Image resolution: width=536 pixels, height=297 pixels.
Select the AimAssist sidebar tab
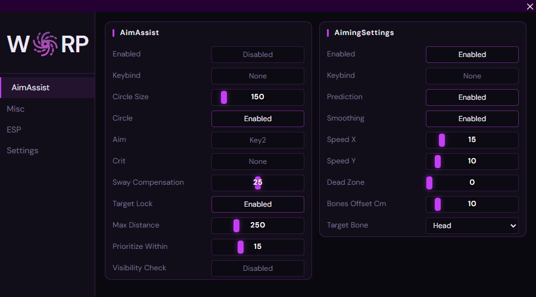[31, 88]
